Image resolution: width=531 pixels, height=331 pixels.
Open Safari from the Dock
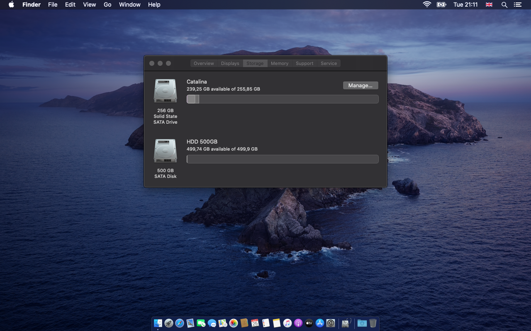(x=180, y=323)
